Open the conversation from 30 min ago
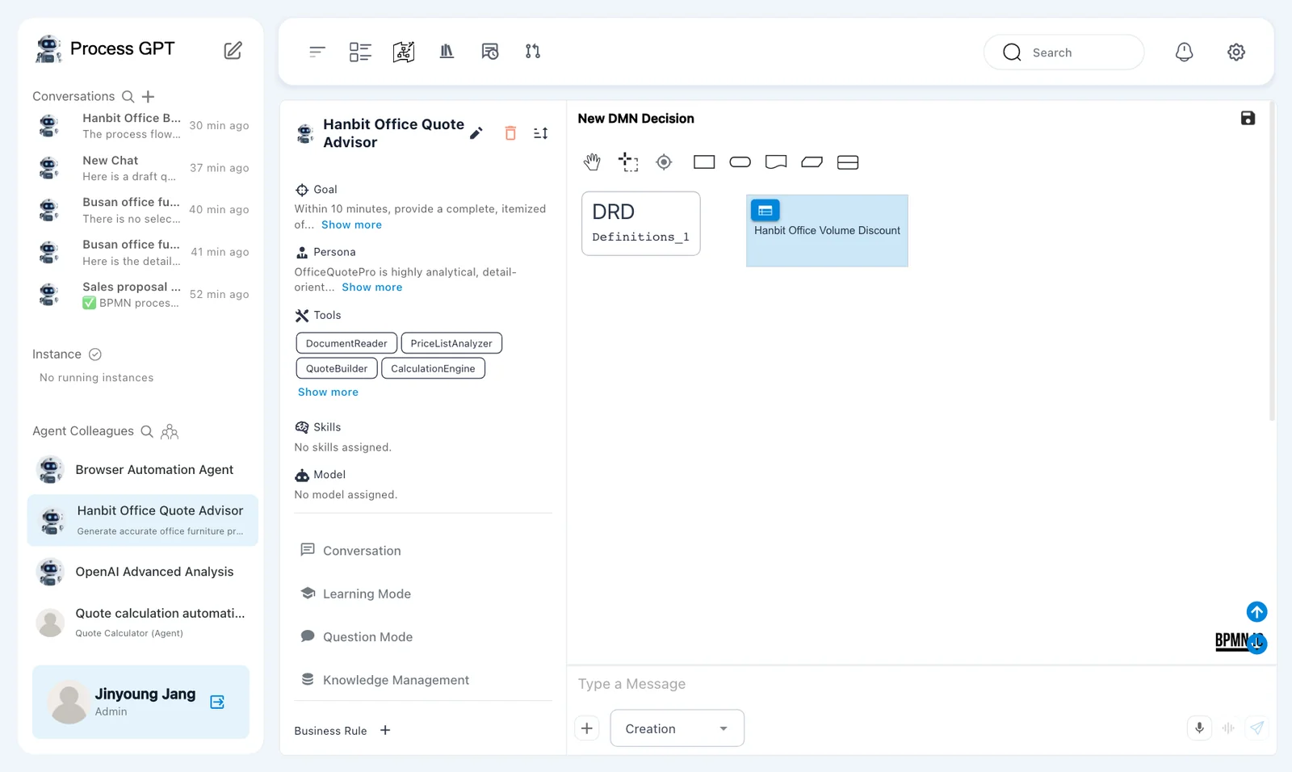Screen dimensions: 1292x772 [x=142, y=126]
